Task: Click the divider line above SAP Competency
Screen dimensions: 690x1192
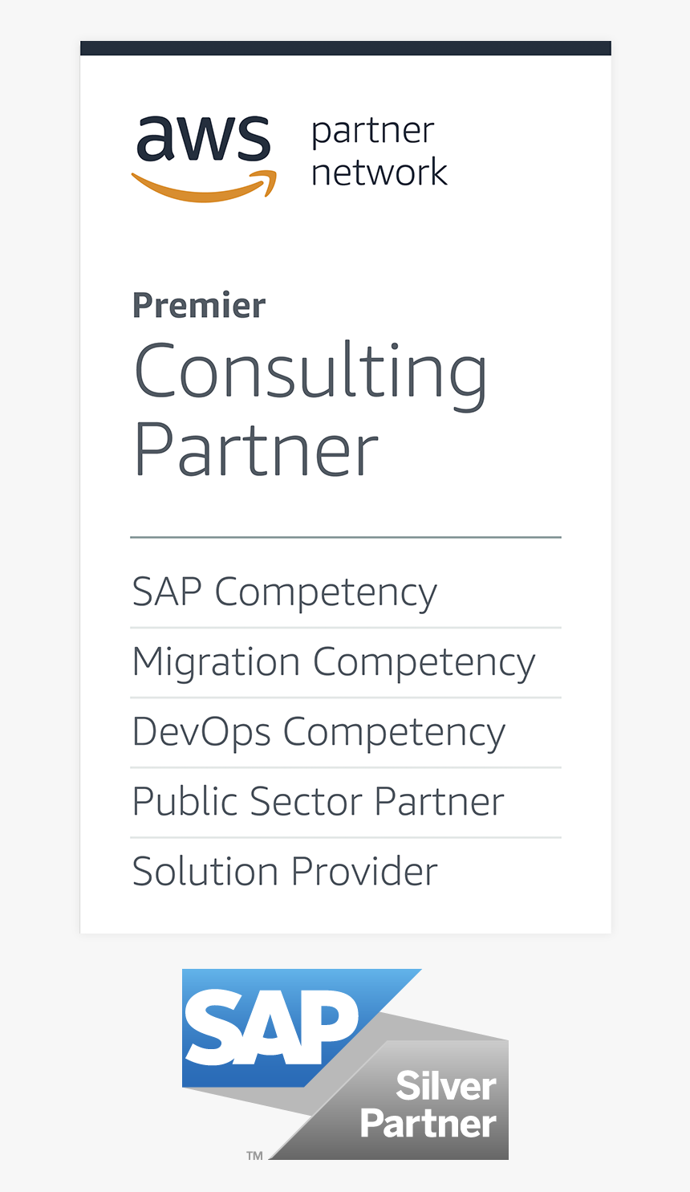Action: (x=345, y=537)
